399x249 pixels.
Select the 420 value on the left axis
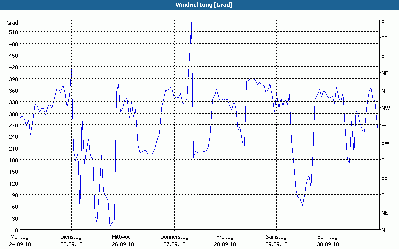coord(14,67)
